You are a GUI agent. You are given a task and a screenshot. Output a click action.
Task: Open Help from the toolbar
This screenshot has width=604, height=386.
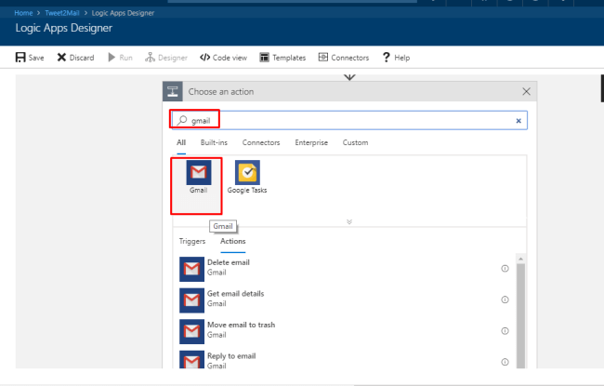tap(396, 58)
